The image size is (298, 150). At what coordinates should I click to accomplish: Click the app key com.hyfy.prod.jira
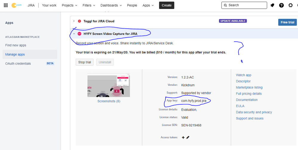(194, 101)
